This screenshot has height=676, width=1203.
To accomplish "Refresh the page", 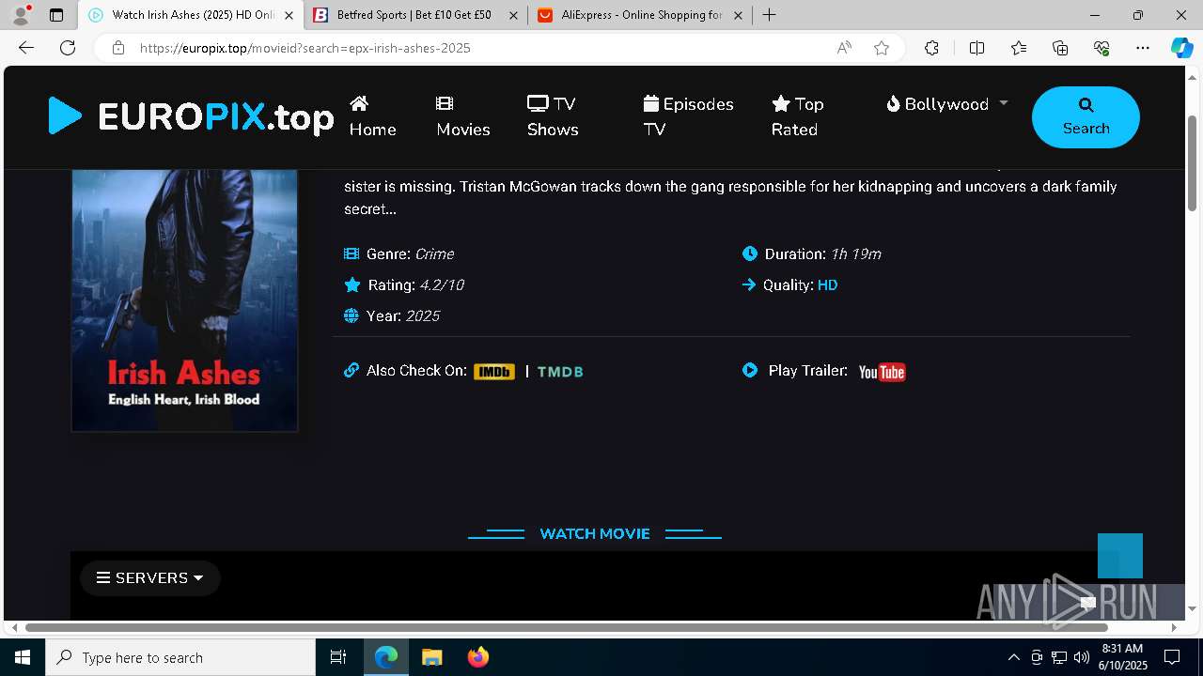I will click(x=68, y=48).
